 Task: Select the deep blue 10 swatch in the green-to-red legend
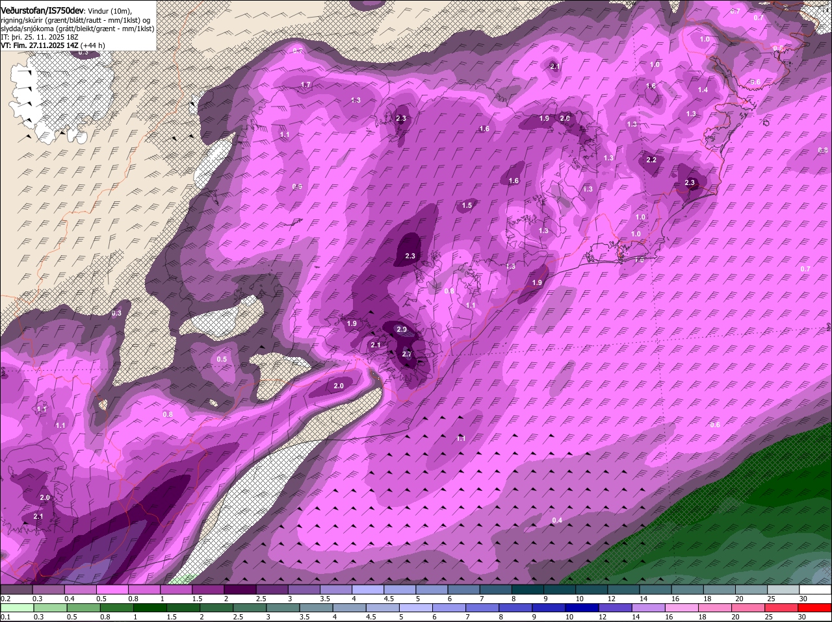click(583, 608)
